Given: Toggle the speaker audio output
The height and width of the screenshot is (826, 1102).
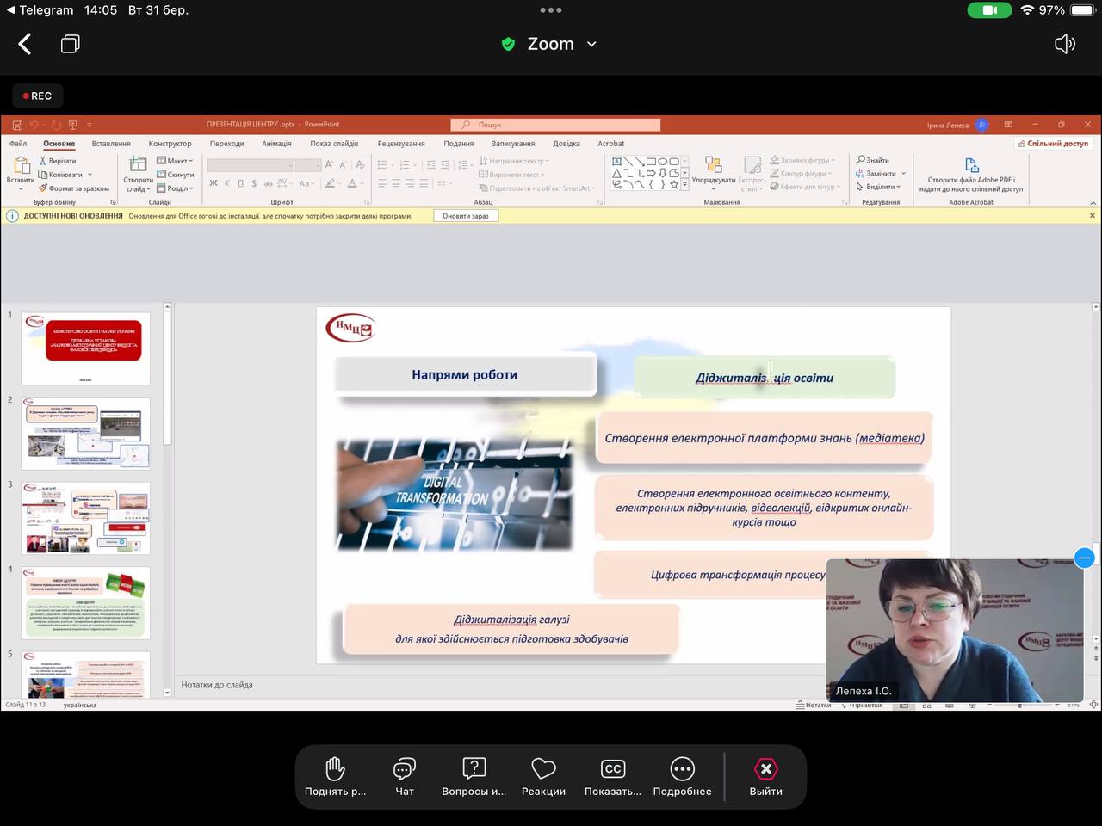Looking at the screenshot, I should pyautogui.click(x=1065, y=44).
